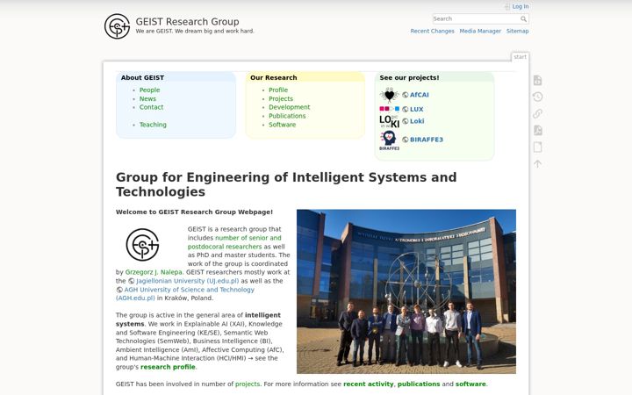Click the Our Research box heading
Viewport: 632px width, 395px height.
pos(273,78)
